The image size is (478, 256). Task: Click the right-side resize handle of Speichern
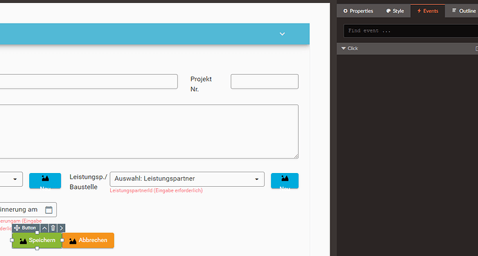[62, 240]
